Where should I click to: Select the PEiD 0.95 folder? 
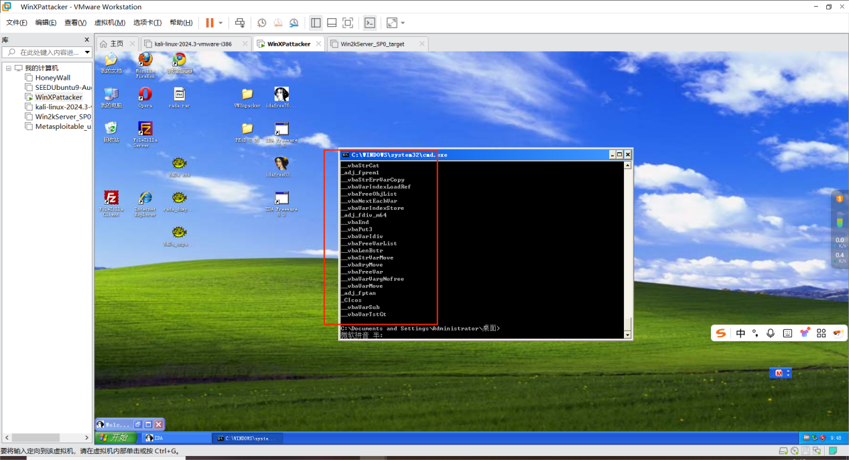coord(247,132)
